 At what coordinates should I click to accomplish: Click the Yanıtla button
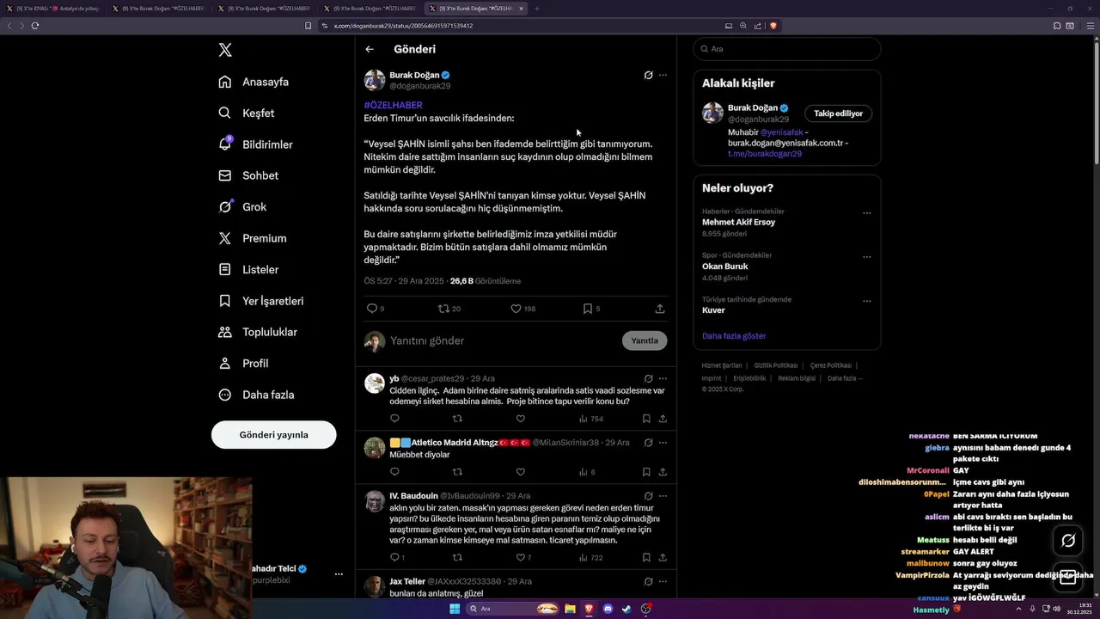pos(645,341)
